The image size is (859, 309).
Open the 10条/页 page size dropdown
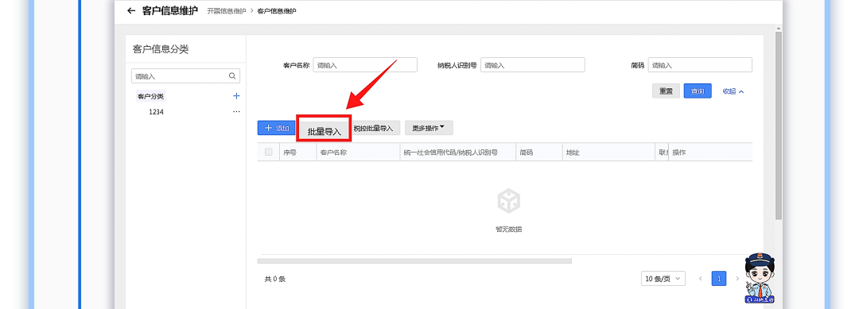point(663,279)
